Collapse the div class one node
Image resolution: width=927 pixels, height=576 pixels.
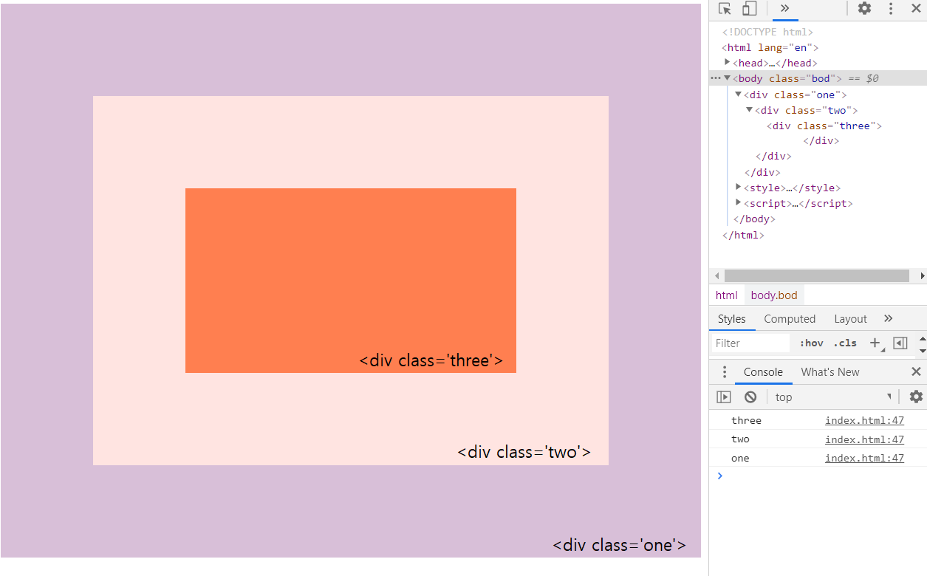pyautogui.click(x=738, y=95)
